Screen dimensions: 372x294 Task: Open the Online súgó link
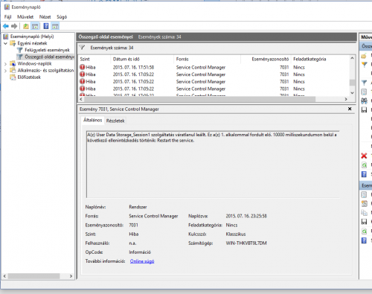(142, 261)
